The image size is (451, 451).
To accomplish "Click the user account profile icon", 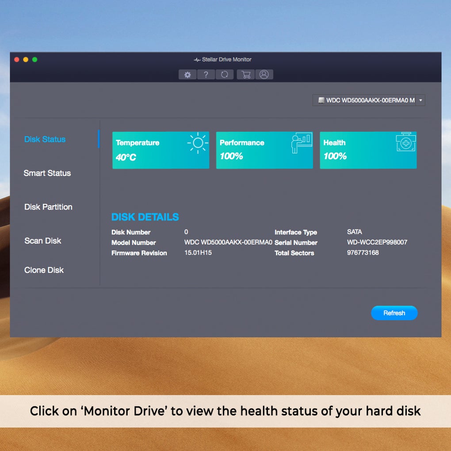I will click(x=264, y=74).
